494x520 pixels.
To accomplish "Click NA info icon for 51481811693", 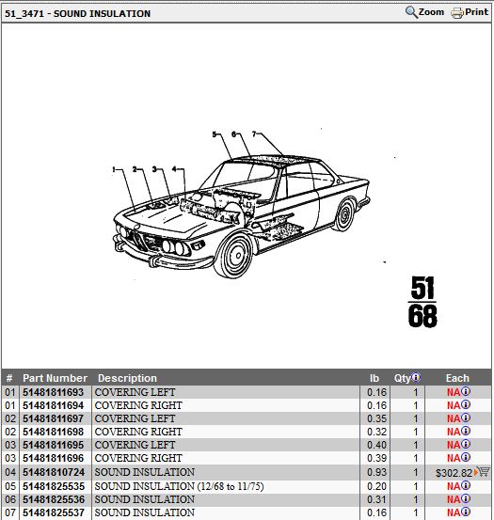I will pyautogui.click(x=466, y=391).
